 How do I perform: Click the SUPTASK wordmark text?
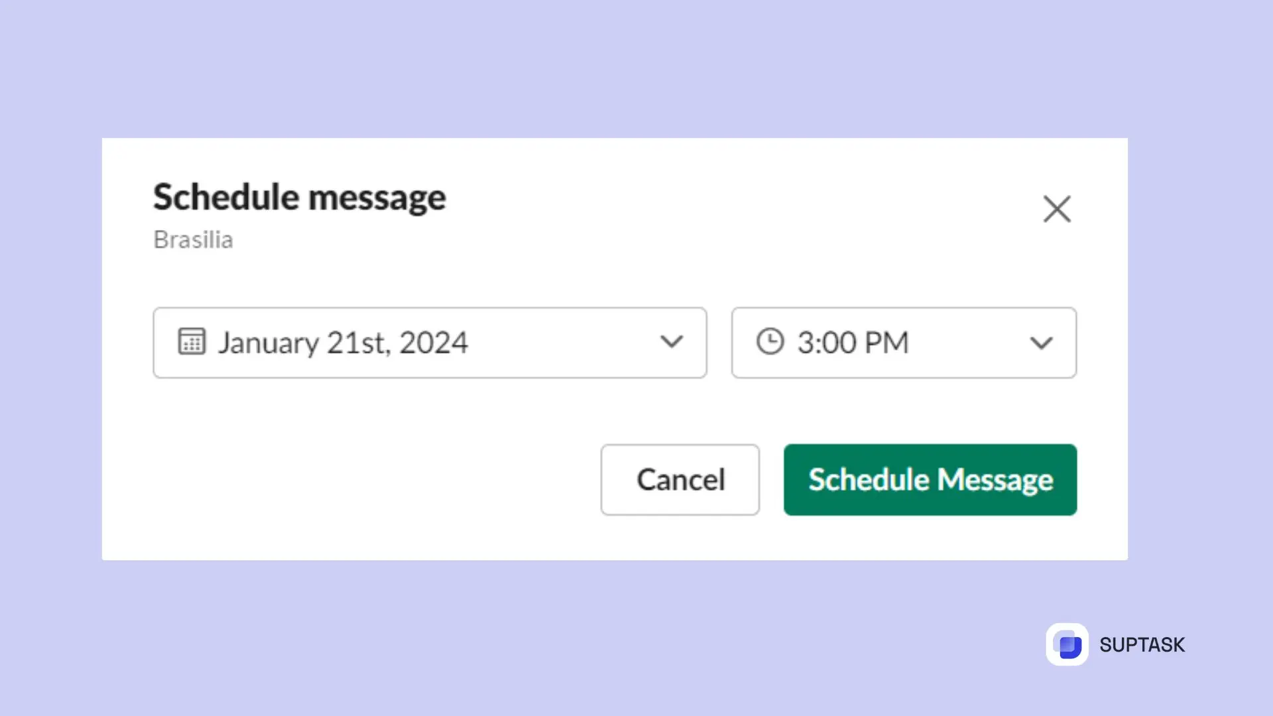click(x=1142, y=644)
